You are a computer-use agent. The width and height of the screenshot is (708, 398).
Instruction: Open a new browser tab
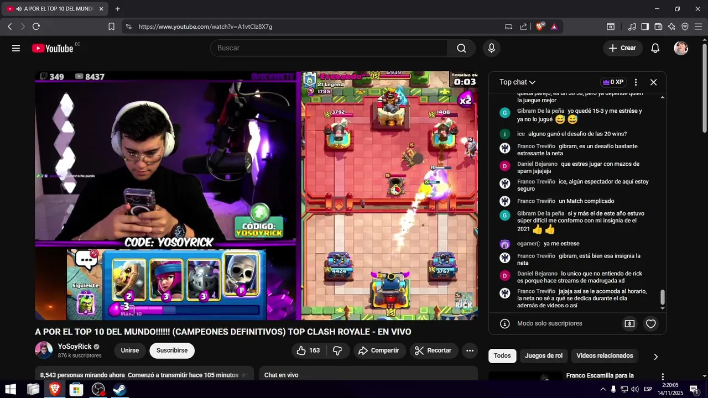click(x=118, y=9)
